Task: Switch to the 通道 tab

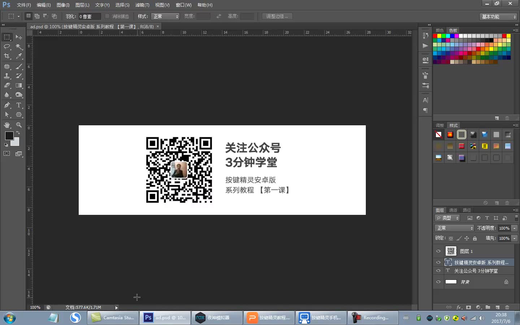Action: [453, 210]
